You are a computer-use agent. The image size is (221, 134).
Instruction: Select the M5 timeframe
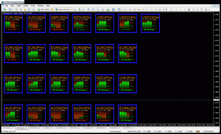pyautogui.click(x=130, y=9)
